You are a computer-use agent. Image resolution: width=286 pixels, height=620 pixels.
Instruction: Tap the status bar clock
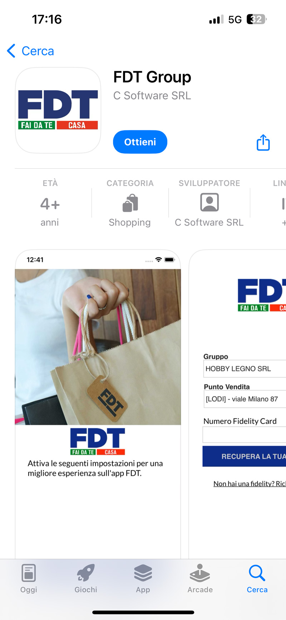(x=47, y=19)
